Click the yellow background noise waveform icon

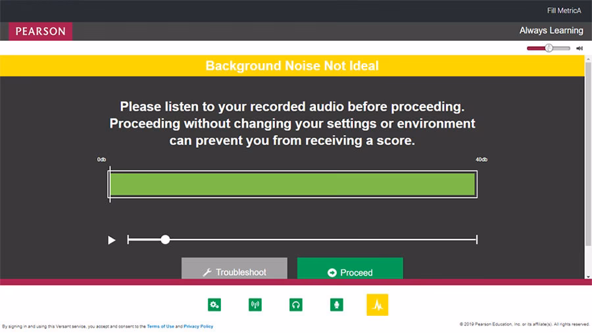click(378, 305)
